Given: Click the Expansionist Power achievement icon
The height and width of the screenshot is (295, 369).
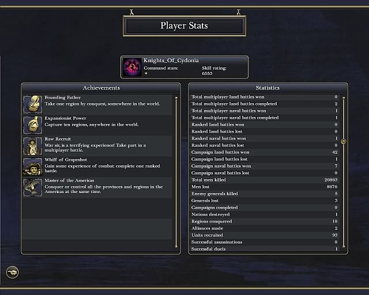Looking at the screenshot, I should click(32, 125).
